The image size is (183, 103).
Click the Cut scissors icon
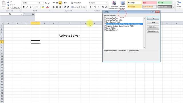[8, 2]
